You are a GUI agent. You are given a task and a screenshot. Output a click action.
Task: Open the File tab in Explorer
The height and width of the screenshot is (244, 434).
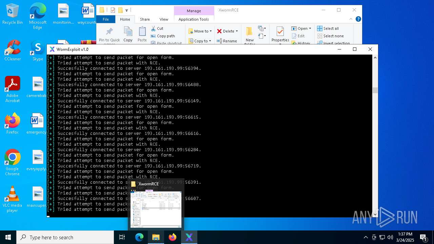click(x=106, y=19)
